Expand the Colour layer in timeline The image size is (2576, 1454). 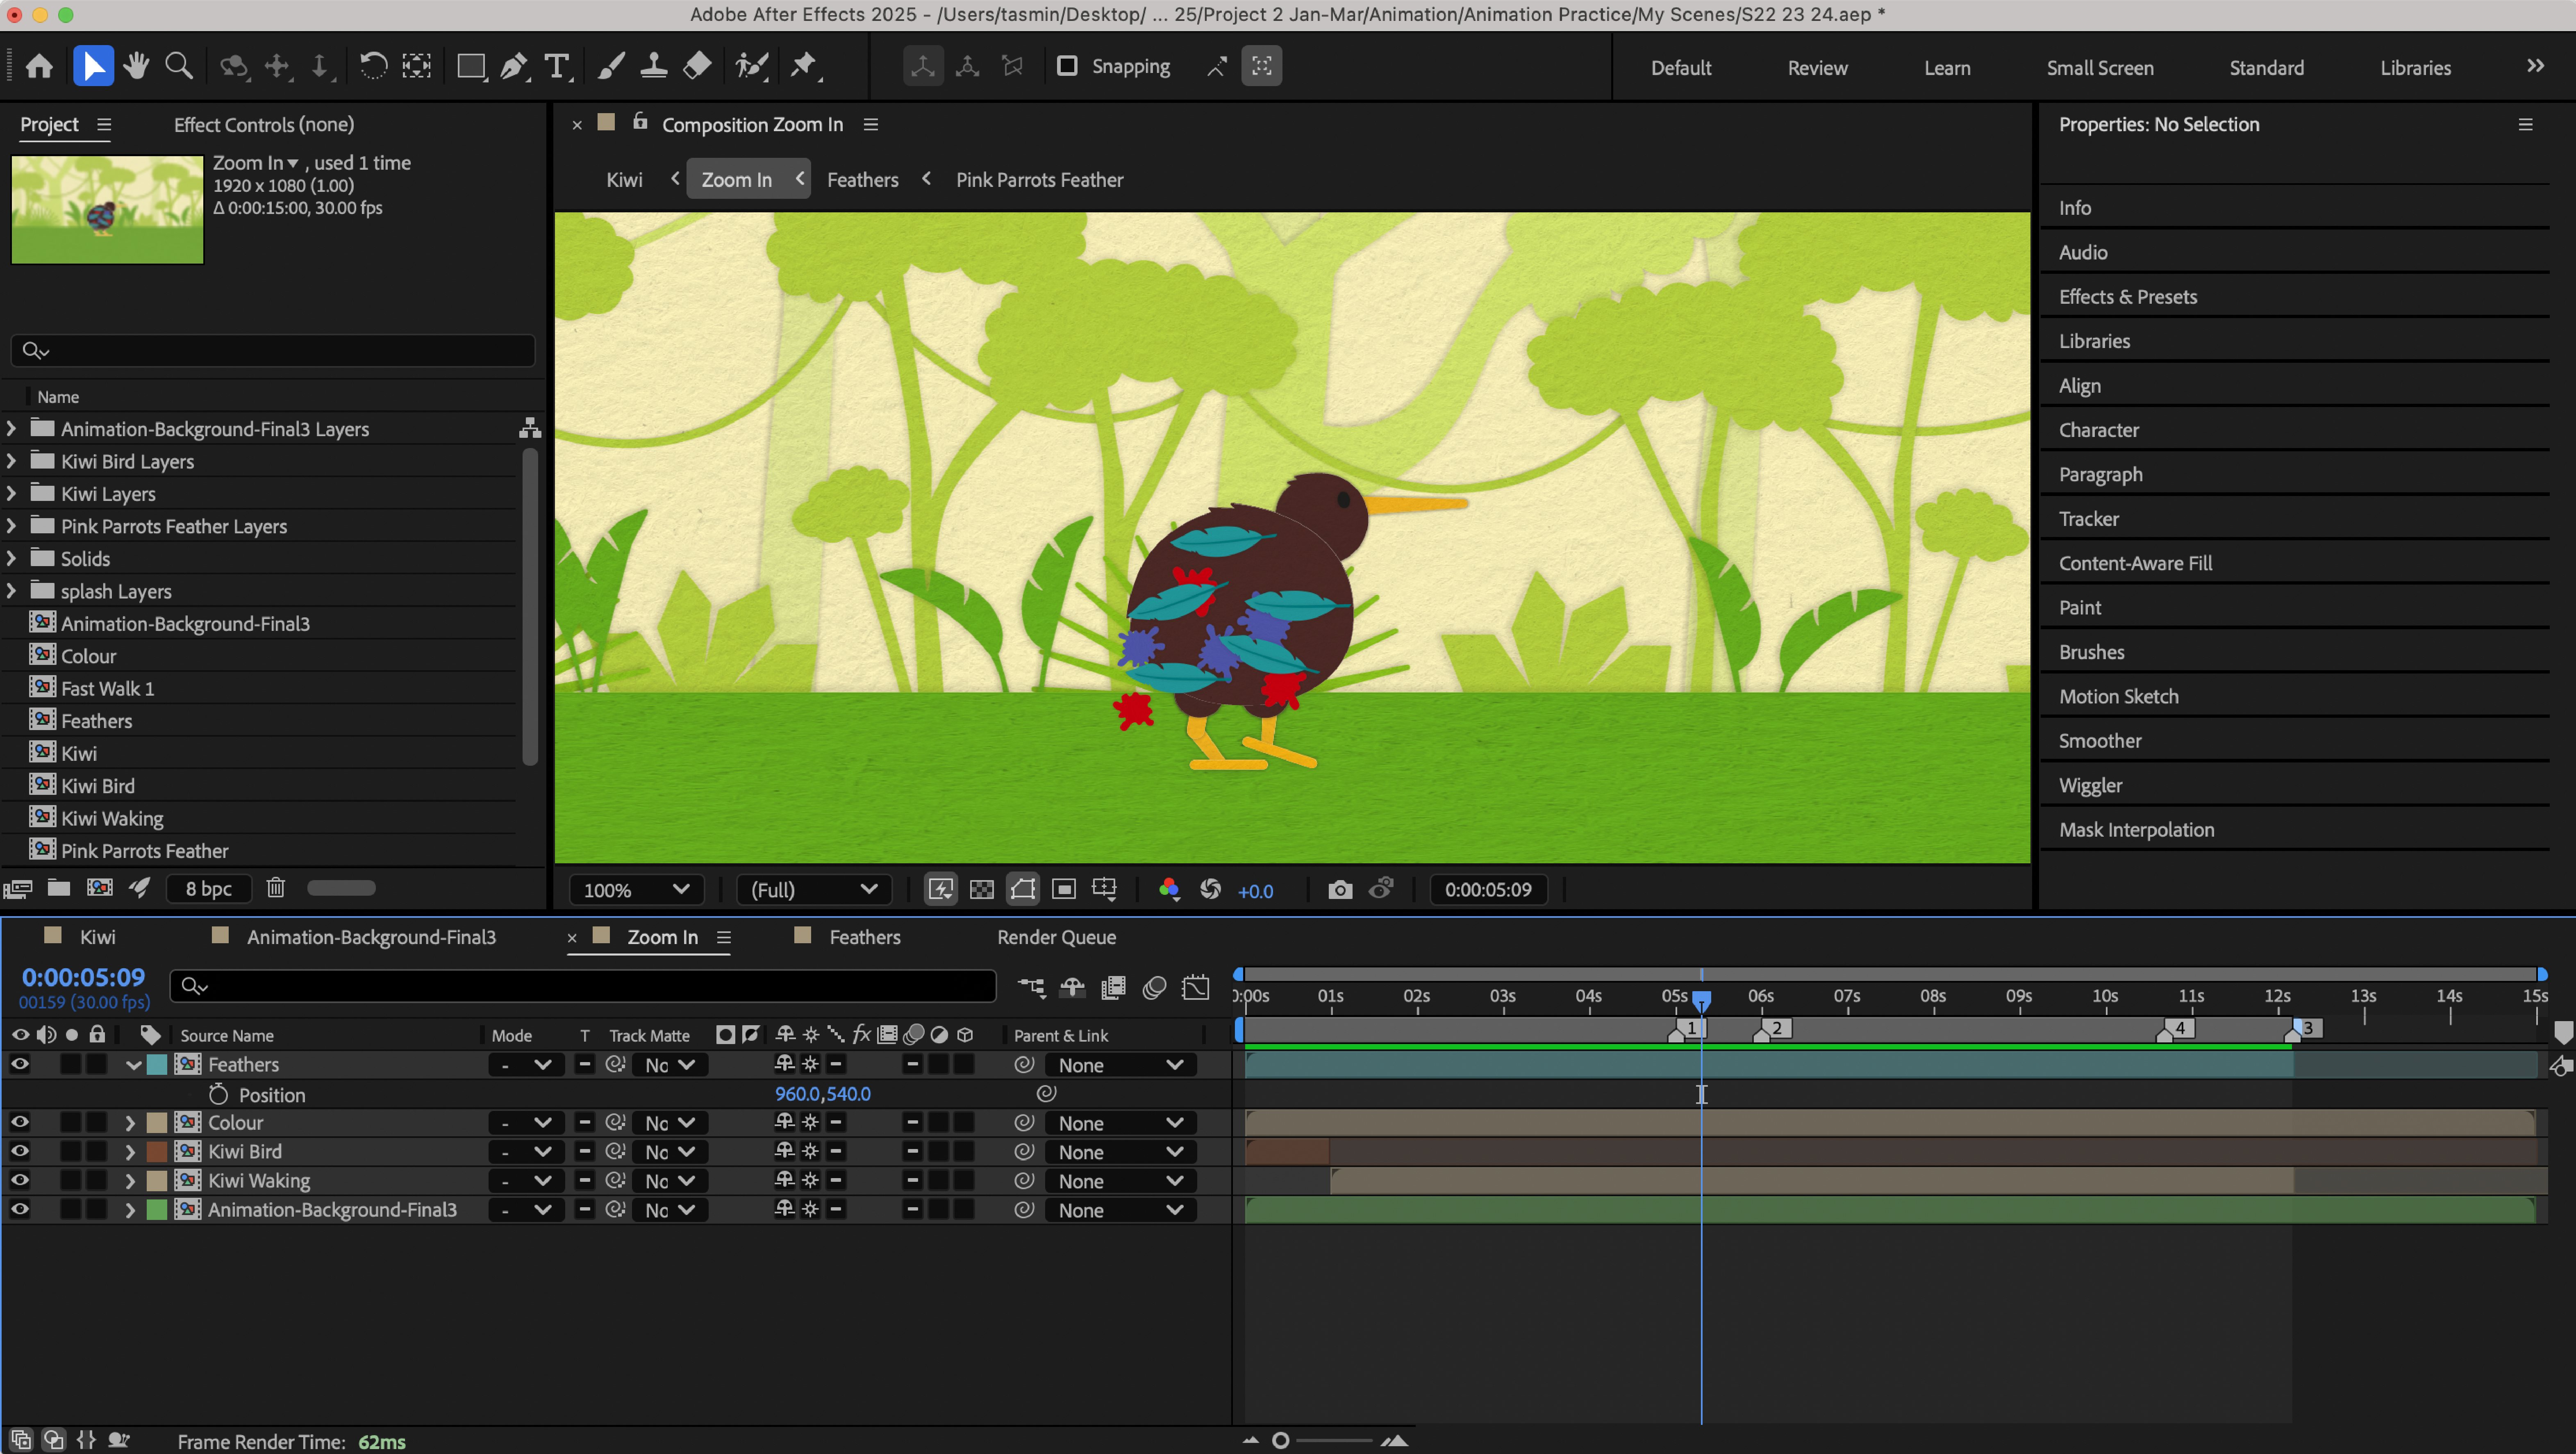click(x=130, y=1123)
